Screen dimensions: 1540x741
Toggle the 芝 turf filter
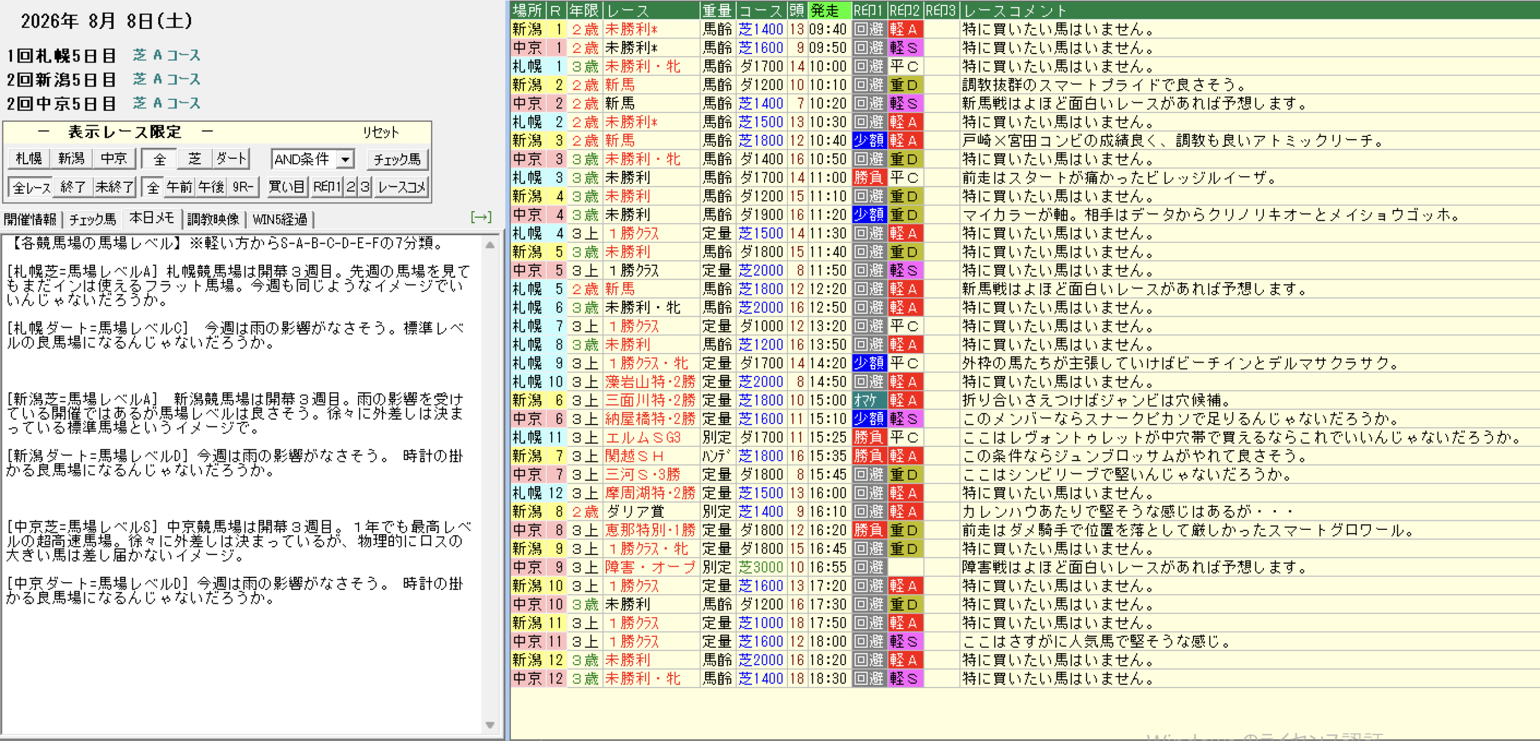coord(194,159)
